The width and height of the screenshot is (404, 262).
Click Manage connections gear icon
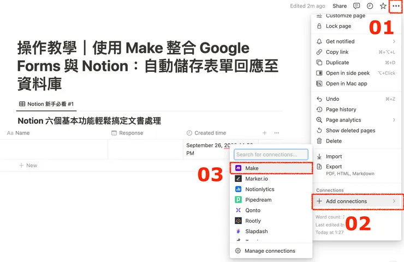tap(238, 251)
